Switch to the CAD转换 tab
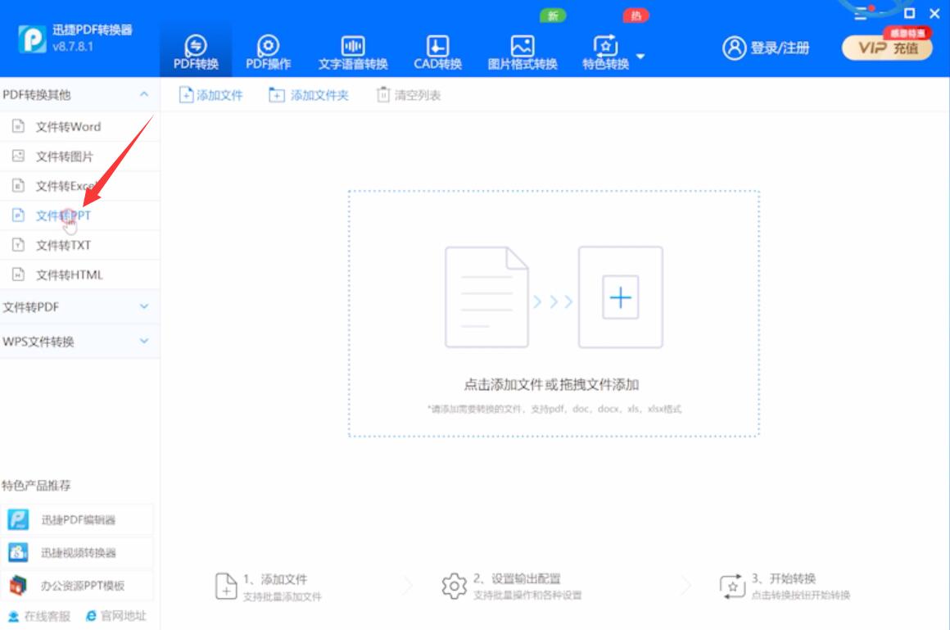 [437, 52]
